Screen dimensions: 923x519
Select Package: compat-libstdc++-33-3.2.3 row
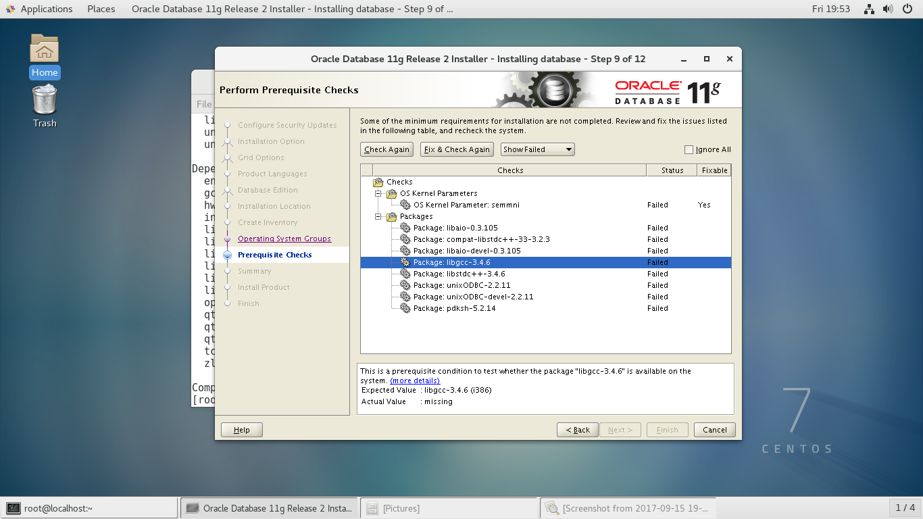[546, 239]
